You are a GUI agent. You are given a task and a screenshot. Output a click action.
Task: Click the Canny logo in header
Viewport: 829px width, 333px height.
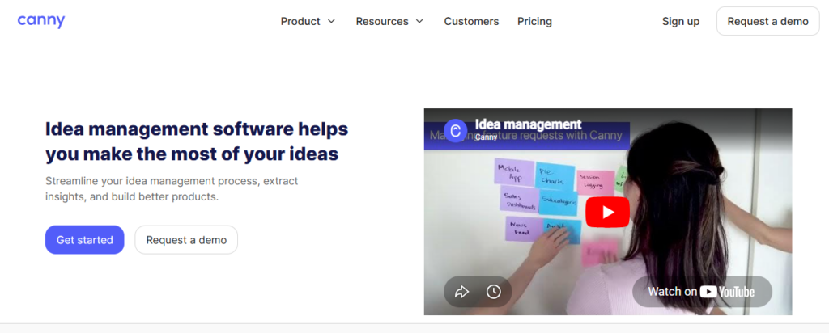point(41,21)
